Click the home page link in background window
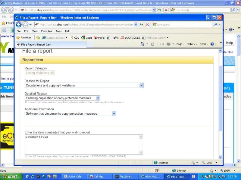This screenshot has height=180, width=241. click(7, 79)
